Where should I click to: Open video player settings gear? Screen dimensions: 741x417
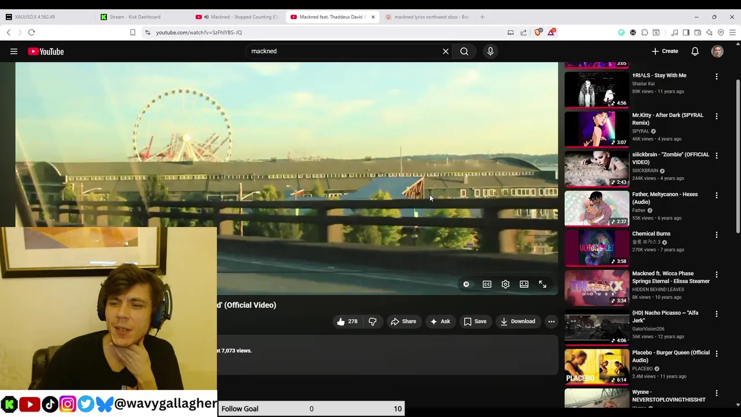(x=505, y=284)
